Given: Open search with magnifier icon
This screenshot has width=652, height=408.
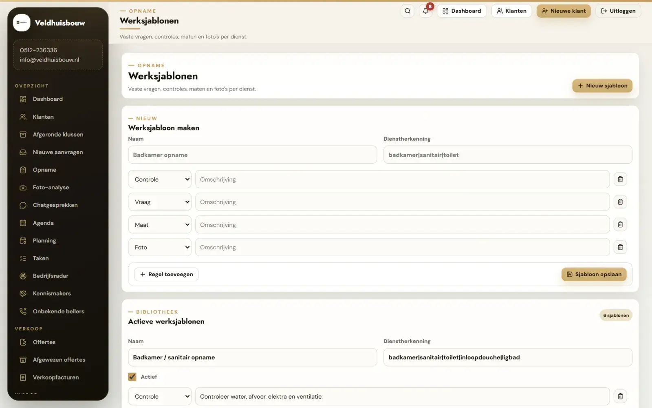Looking at the screenshot, I should [x=407, y=11].
